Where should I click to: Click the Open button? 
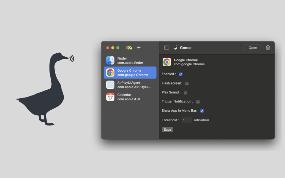click(252, 48)
